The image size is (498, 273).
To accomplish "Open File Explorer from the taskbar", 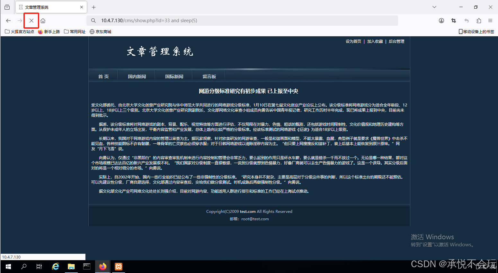I will [x=71, y=267].
